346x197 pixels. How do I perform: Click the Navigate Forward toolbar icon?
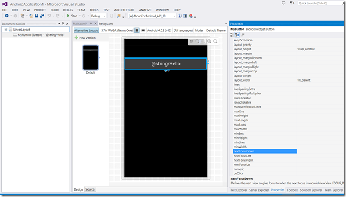click(15, 16)
